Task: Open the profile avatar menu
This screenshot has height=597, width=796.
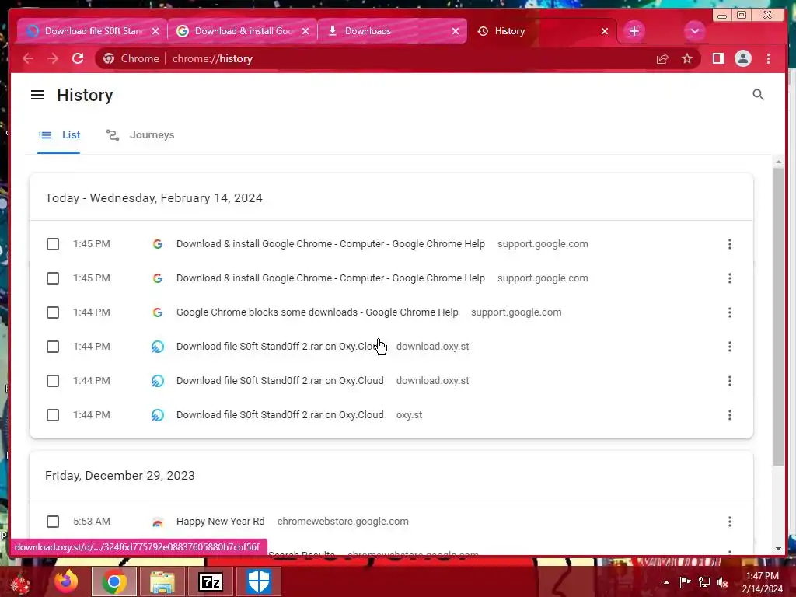Action: pyautogui.click(x=742, y=59)
